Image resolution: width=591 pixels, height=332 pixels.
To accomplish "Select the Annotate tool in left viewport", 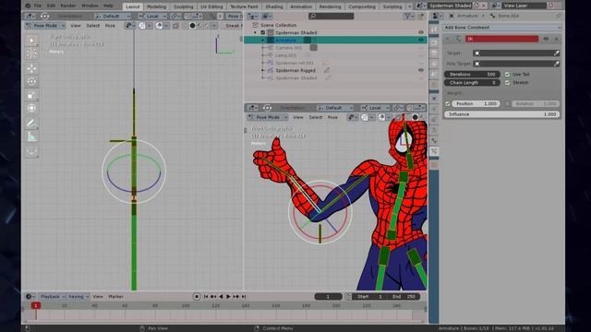I will click(x=31, y=123).
